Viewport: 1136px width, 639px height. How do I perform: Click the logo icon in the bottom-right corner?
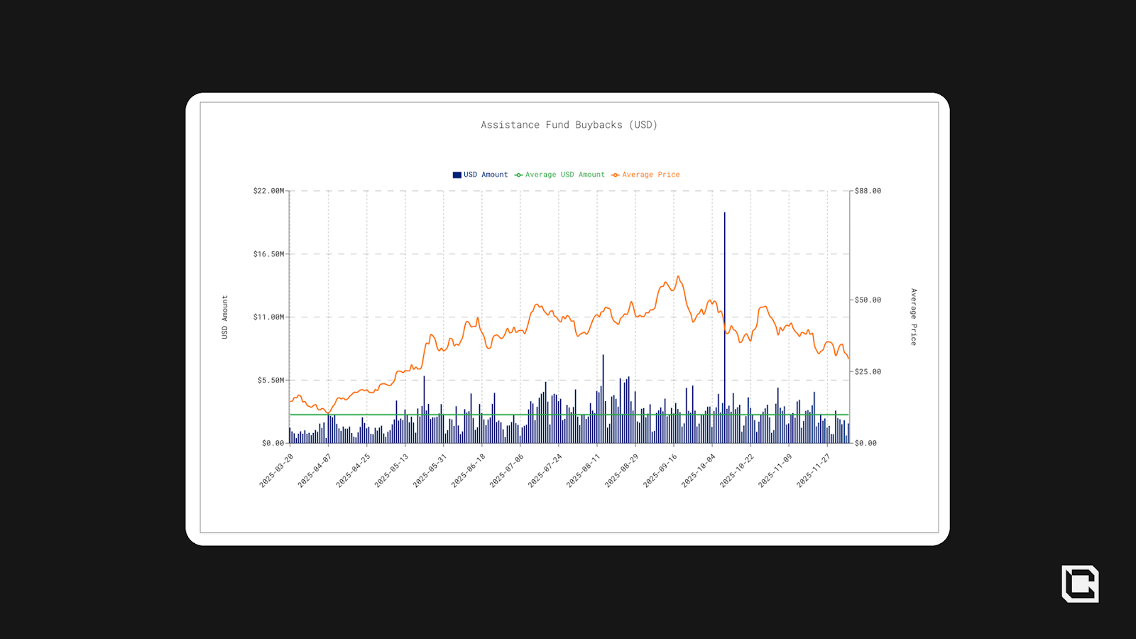click(x=1080, y=584)
